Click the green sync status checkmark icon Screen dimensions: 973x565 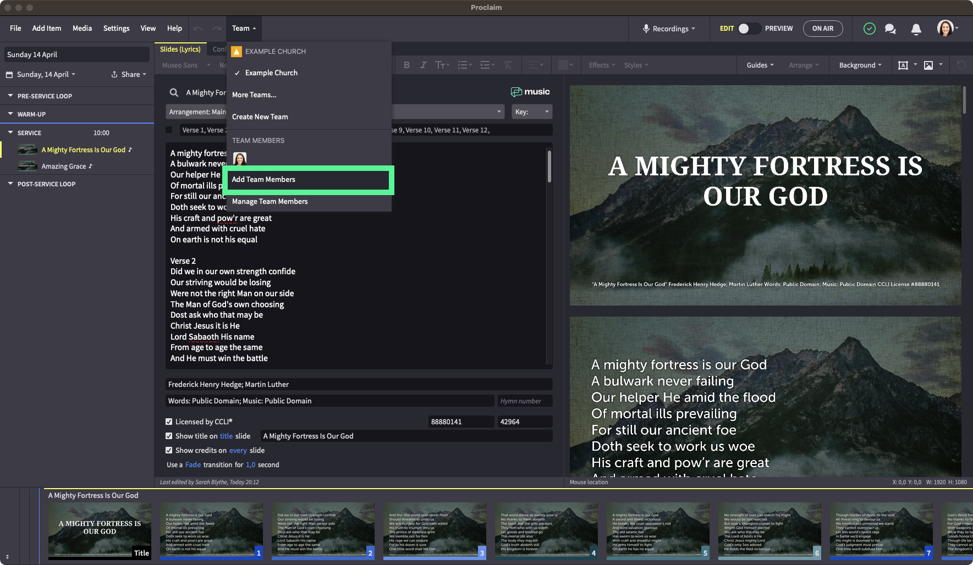[870, 29]
